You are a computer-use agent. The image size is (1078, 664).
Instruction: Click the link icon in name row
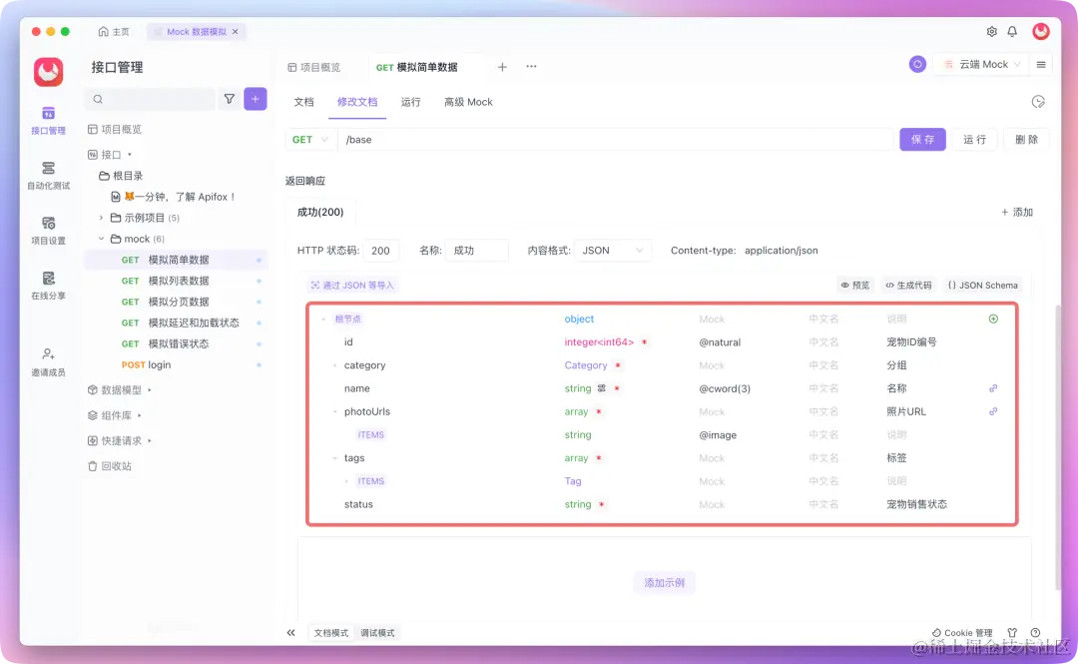[993, 388]
